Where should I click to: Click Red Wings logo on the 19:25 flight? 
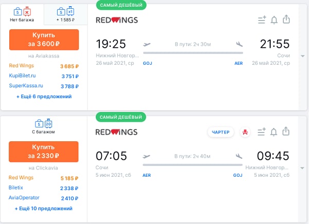pos(117,20)
